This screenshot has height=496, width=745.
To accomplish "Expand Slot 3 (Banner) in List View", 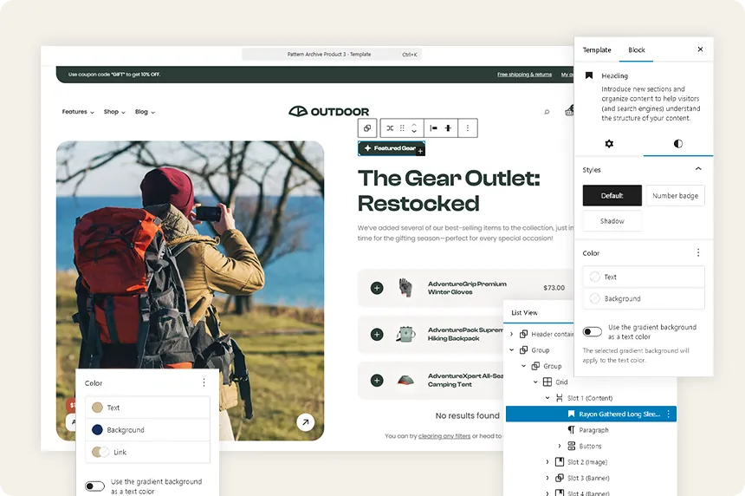I will click(547, 478).
